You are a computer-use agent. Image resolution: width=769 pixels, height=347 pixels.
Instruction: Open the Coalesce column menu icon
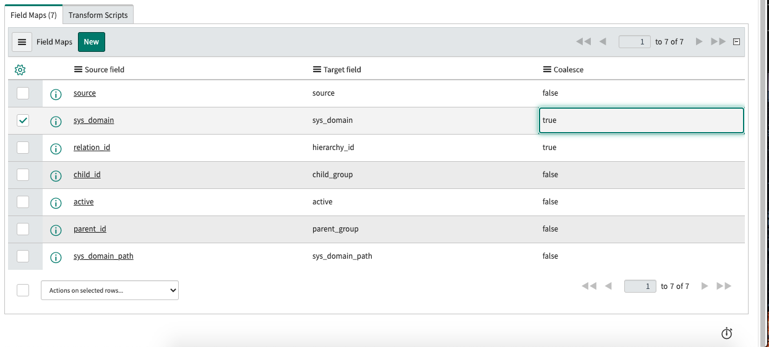coord(547,70)
